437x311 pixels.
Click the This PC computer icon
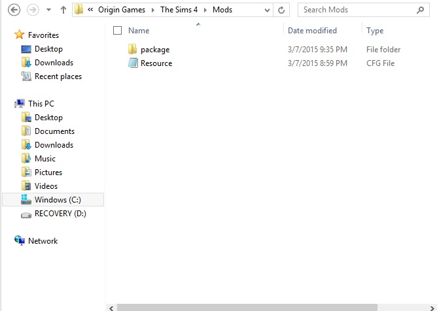[20, 103]
